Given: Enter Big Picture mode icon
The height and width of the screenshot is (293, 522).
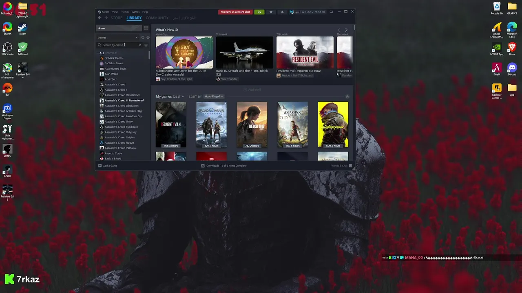Looking at the screenshot, I should click(331, 12).
